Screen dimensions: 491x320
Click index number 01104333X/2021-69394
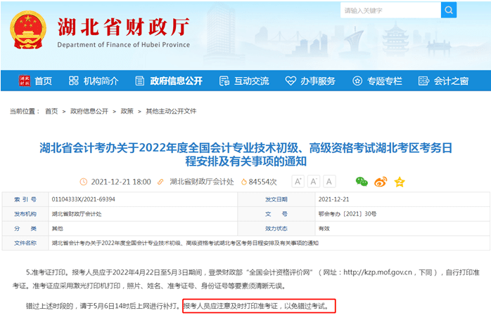pyautogui.click(x=83, y=199)
